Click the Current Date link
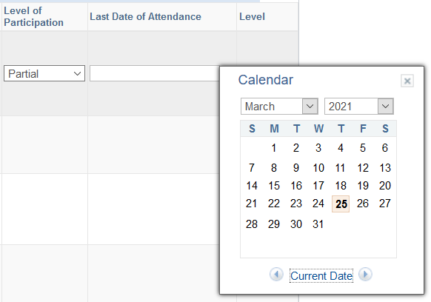This screenshot has width=431, height=302. 321,276
